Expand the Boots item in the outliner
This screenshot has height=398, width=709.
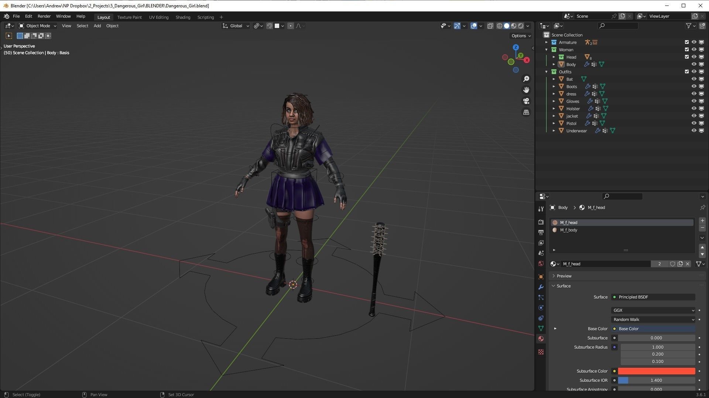(x=554, y=86)
